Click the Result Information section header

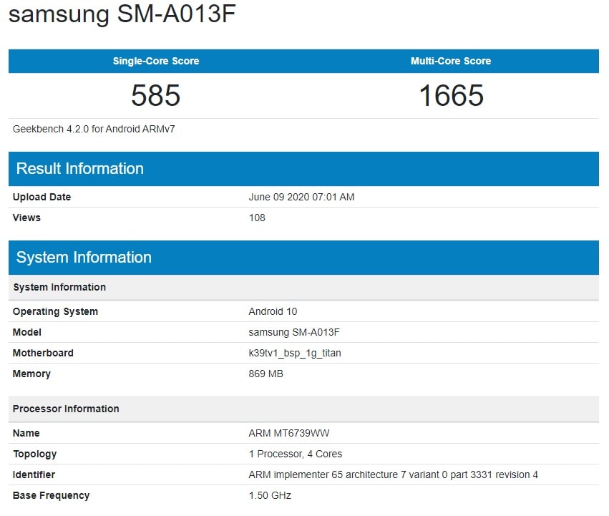point(79,168)
